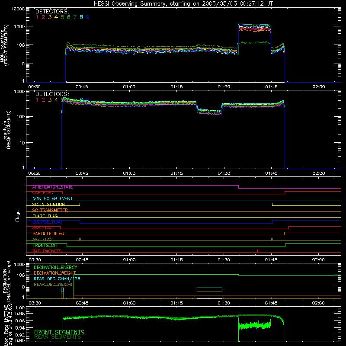Click the BAD_PACKETS flag label
The height and width of the screenshot is (346, 346).
pos(47,251)
